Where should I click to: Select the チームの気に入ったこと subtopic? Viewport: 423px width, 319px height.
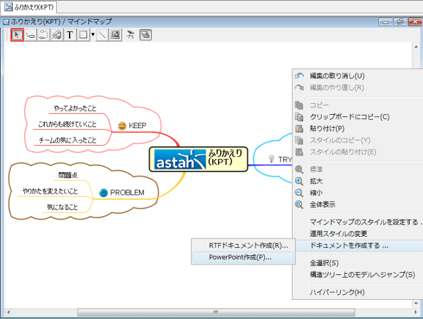[67, 140]
